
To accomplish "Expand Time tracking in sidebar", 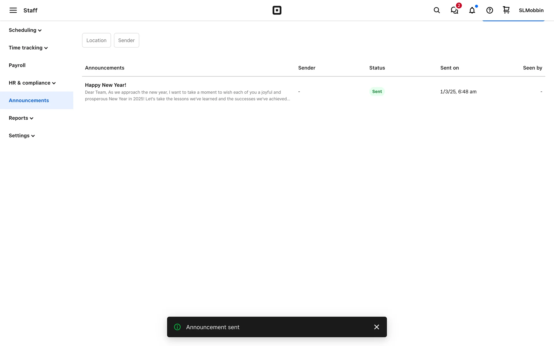I will click(28, 48).
